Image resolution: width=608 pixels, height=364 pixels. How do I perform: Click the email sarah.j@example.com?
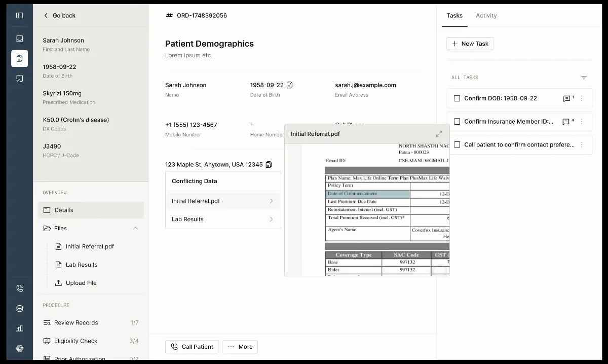tap(365, 85)
